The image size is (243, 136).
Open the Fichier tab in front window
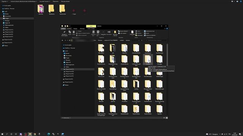(63, 29)
